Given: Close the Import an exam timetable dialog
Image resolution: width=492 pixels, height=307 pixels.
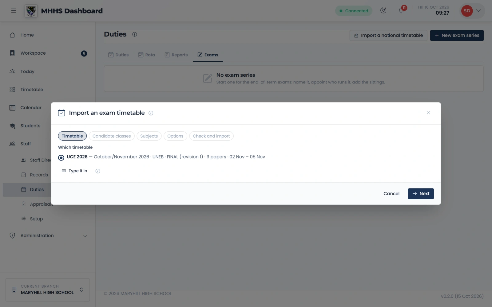Looking at the screenshot, I should [428, 113].
